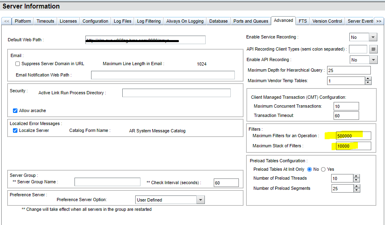Image resolution: width=385 pixels, height=225 pixels.
Task: Open Log Files tab
Action: (123, 21)
